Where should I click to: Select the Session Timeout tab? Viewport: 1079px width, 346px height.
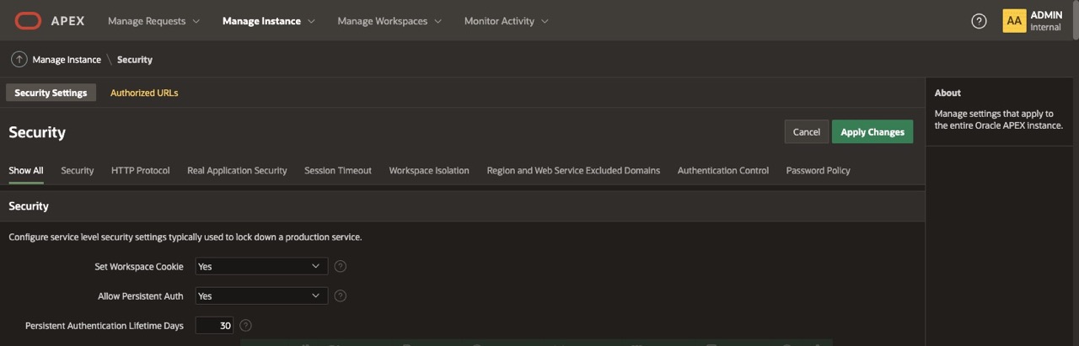click(337, 171)
